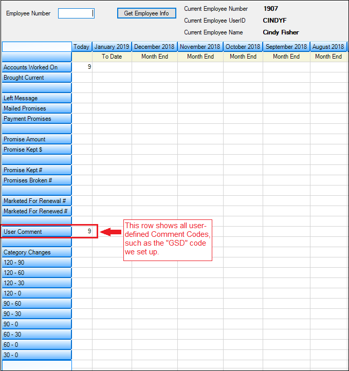This screenshot has width=349, height=371.
Task: Click the employee UserID value CINDYF
Action: point(274,21)
